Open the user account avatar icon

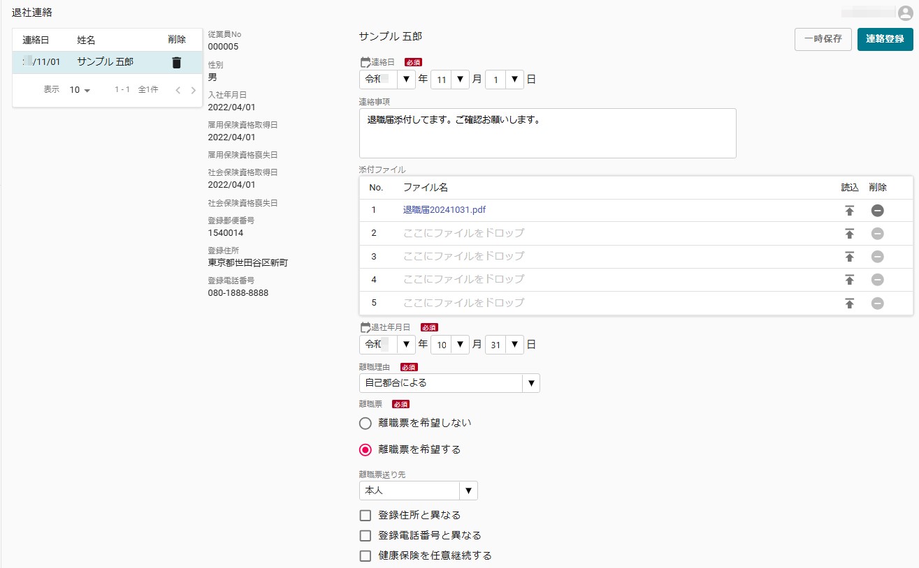click(905, 13)
